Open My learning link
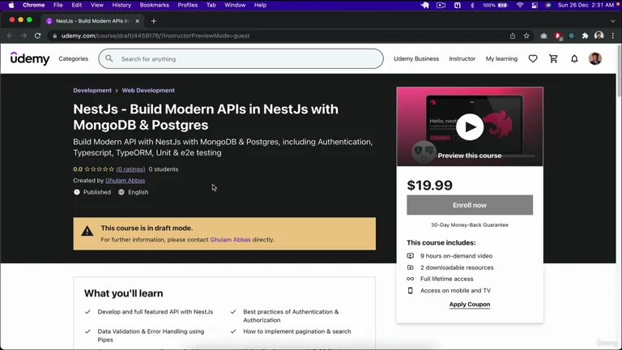This screenshot has height=350, width=622. click(501, 58)
